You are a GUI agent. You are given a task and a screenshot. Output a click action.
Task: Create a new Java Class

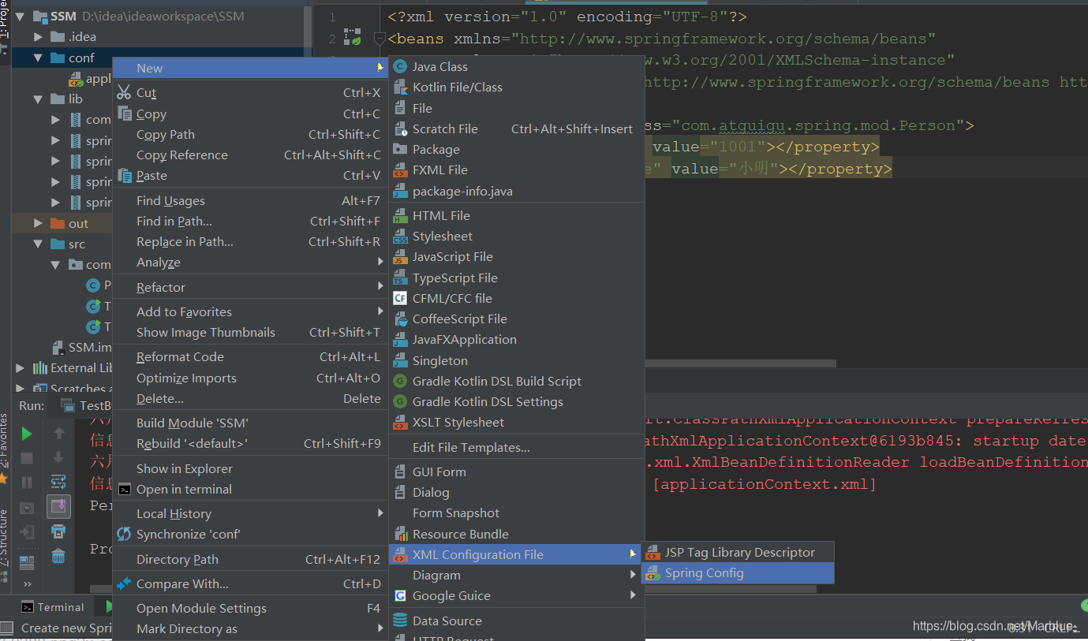tap(517, 67)
